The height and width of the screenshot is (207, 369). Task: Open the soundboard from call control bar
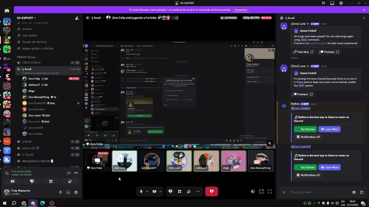[189, 191]
